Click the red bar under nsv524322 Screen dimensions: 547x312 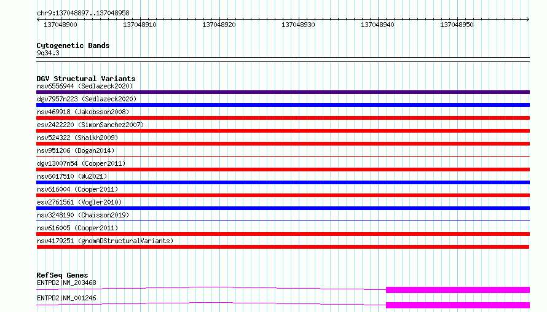pyautogui.click(x=283, y=144)
